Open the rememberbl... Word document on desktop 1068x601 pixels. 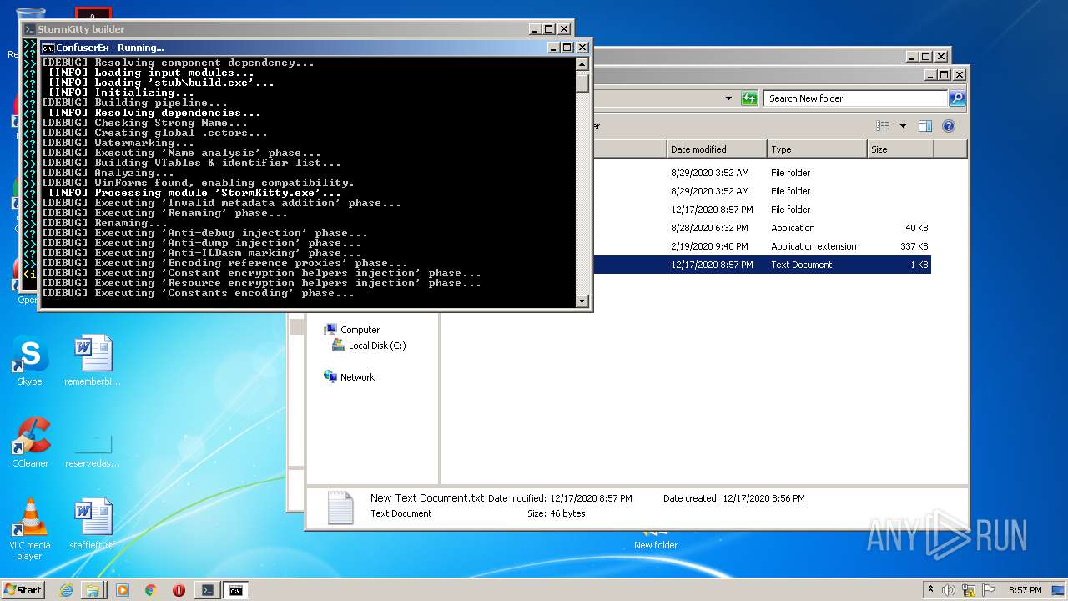(93, 361)
